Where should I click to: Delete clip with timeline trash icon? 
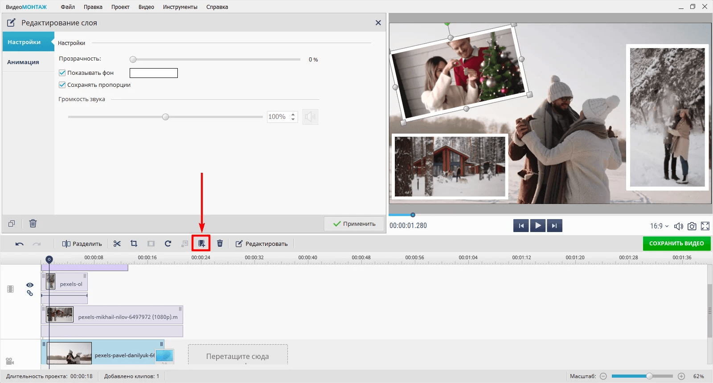point(220,244)
